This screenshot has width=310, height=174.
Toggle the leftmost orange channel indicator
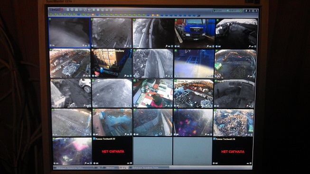(93, 15)
